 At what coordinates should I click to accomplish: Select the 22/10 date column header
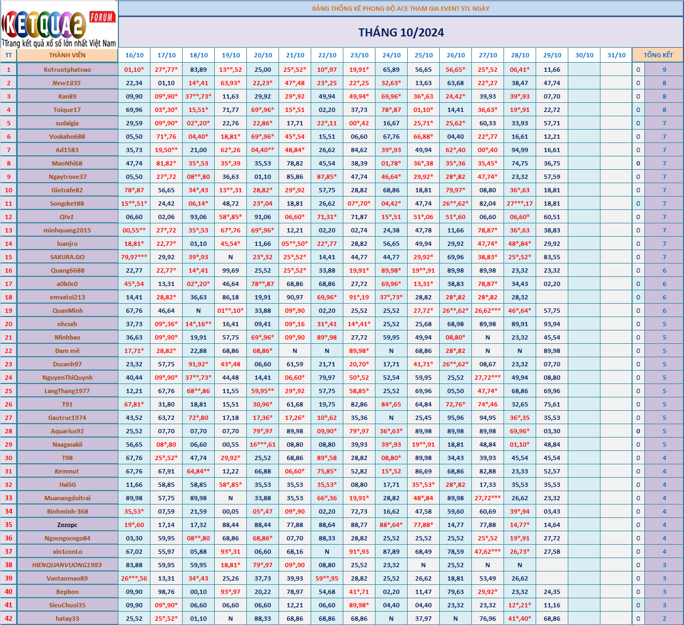pos(327,55)
